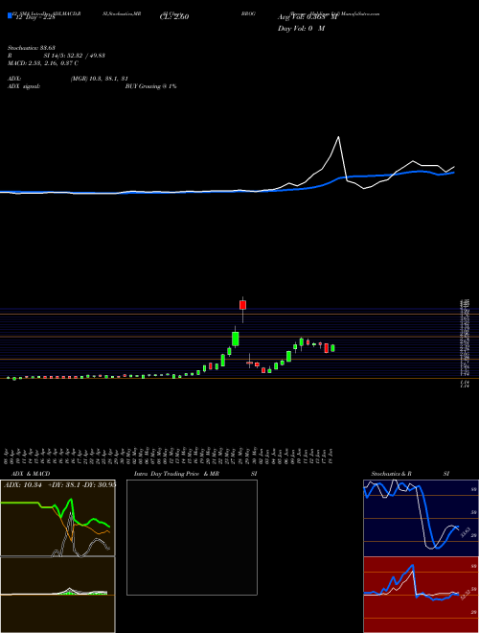Click the empty Intra Day Trading Price panel
Image resolution: width=479 pixels, height=633 pixels.
pyautogui.click(x=192, y=537)
